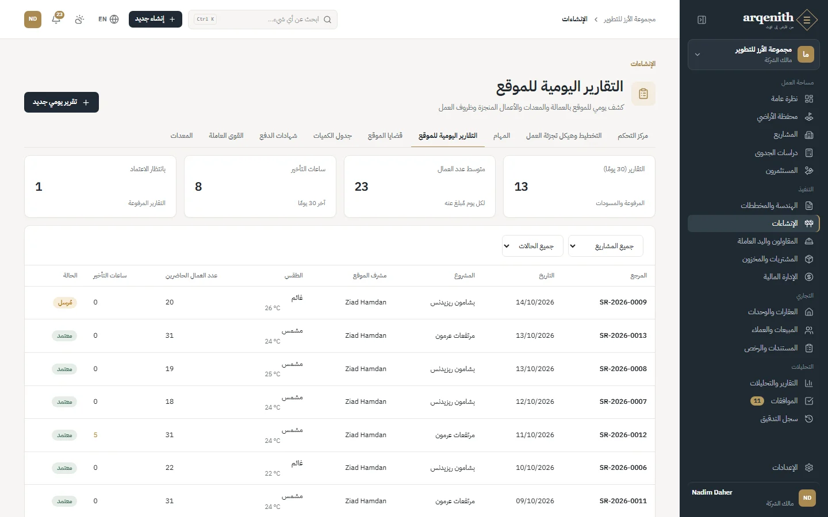Click بانتظار الاعتماد stat card

pos(100,187)
